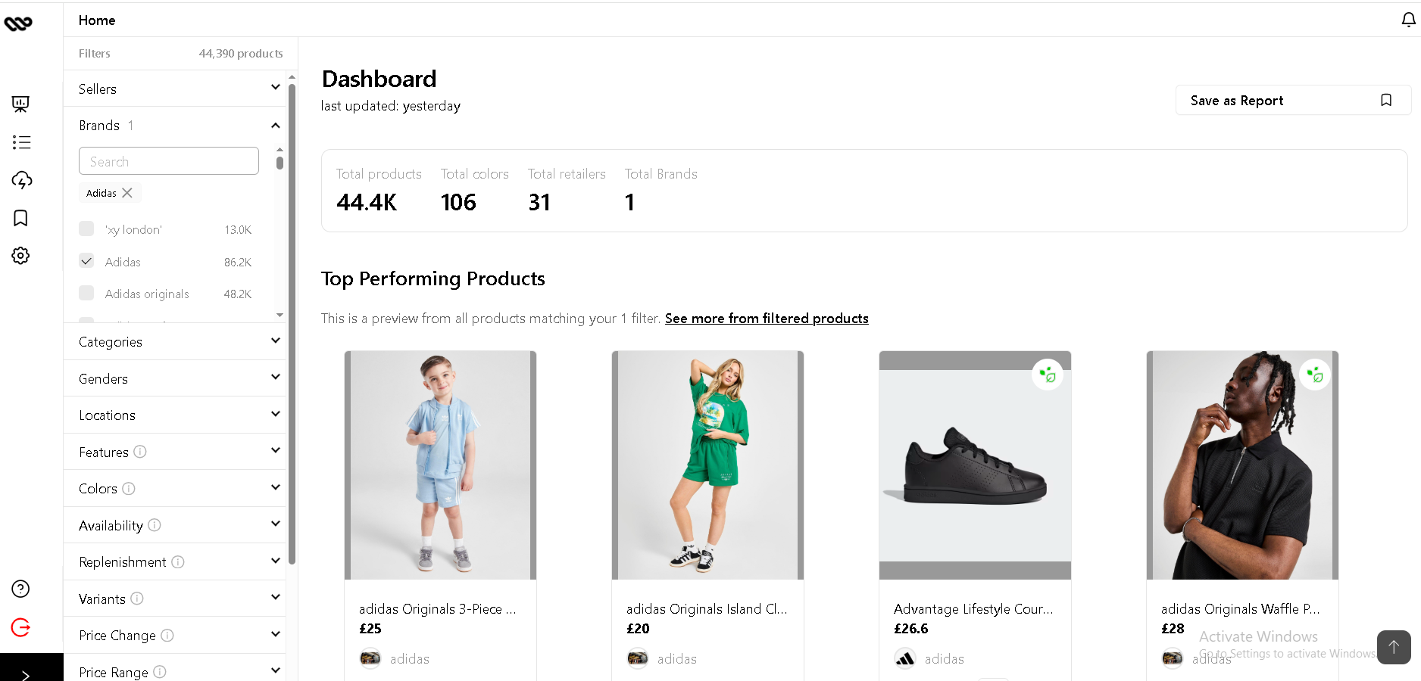Expand the sidebar with the arrow button
This screenshot has width=1421, height=681.
click(x=26, y=674)
